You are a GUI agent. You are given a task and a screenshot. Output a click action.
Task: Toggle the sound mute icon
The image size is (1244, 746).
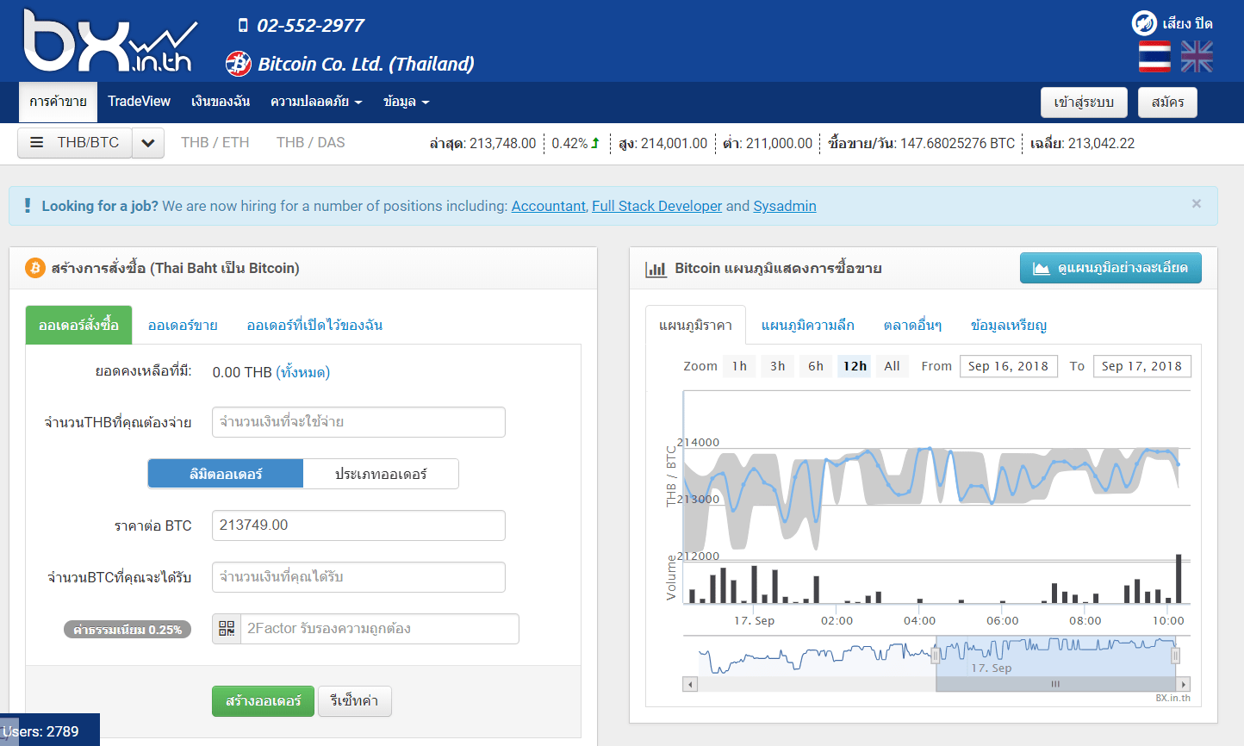[x=1144, y=23]
